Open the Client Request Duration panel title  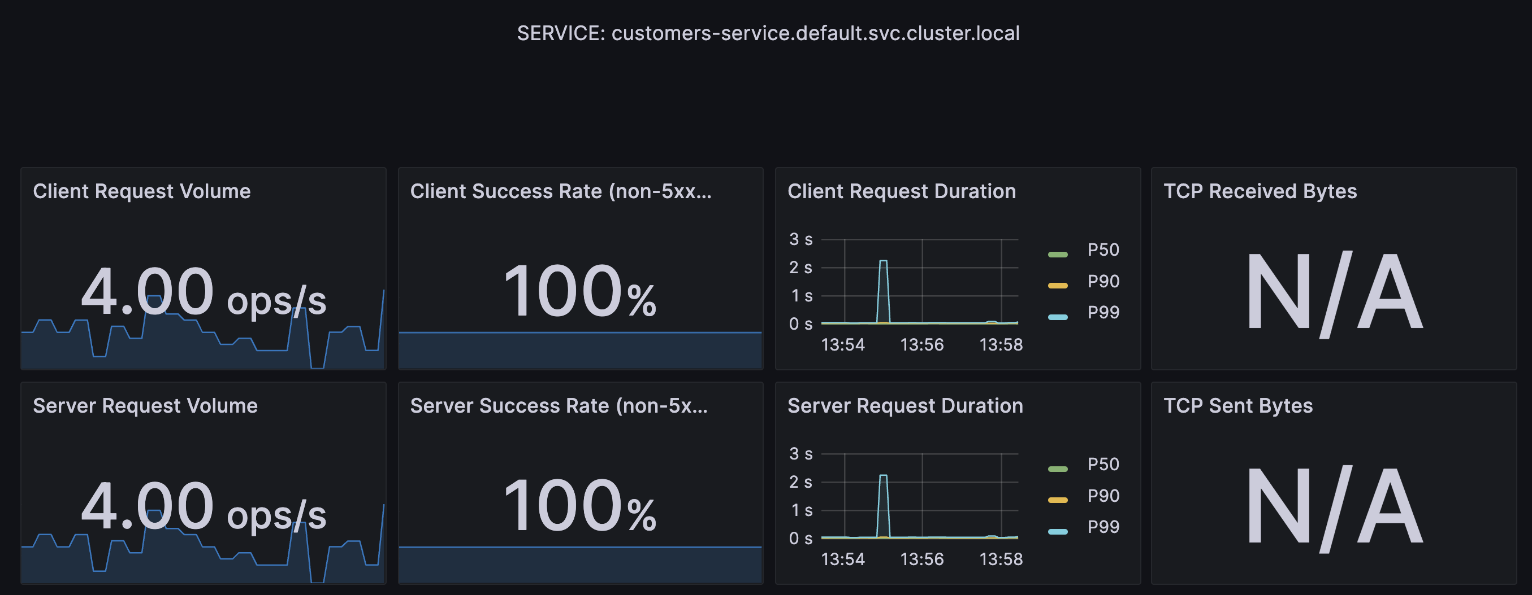902,191
